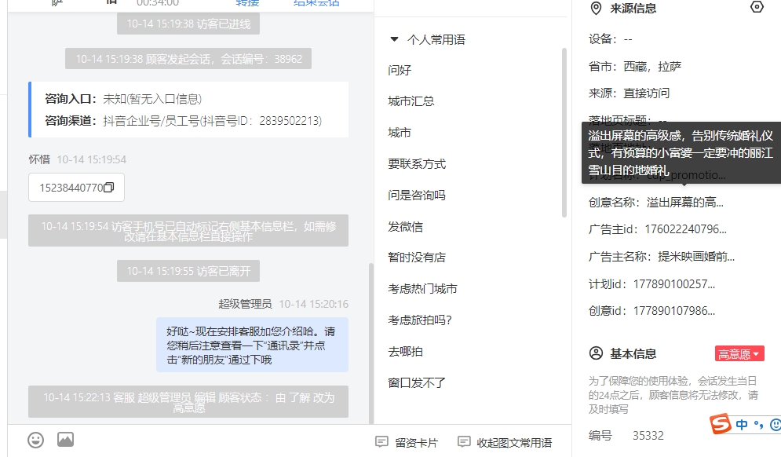Screen dimensions: 781x457
Task: Select the 城市 quick phrase
Action: coord(400,133)
